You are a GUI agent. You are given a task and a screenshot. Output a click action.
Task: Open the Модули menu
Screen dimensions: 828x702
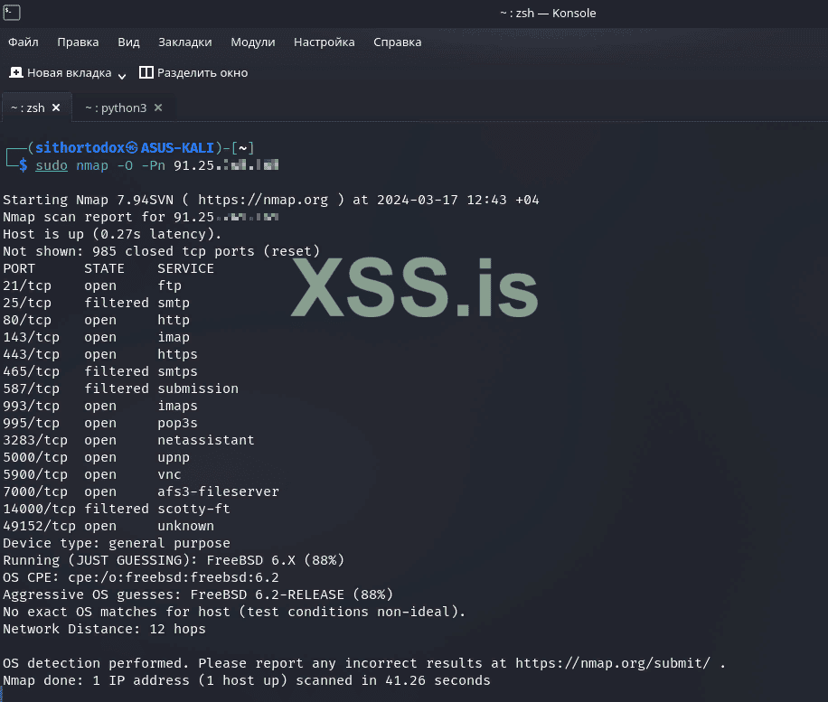[x=253, y=42]
